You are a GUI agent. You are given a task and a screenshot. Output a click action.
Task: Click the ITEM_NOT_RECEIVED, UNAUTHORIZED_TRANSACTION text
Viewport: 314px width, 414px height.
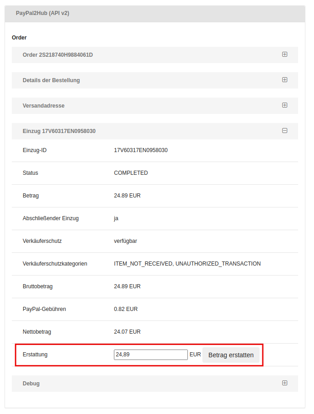(187, 264)
